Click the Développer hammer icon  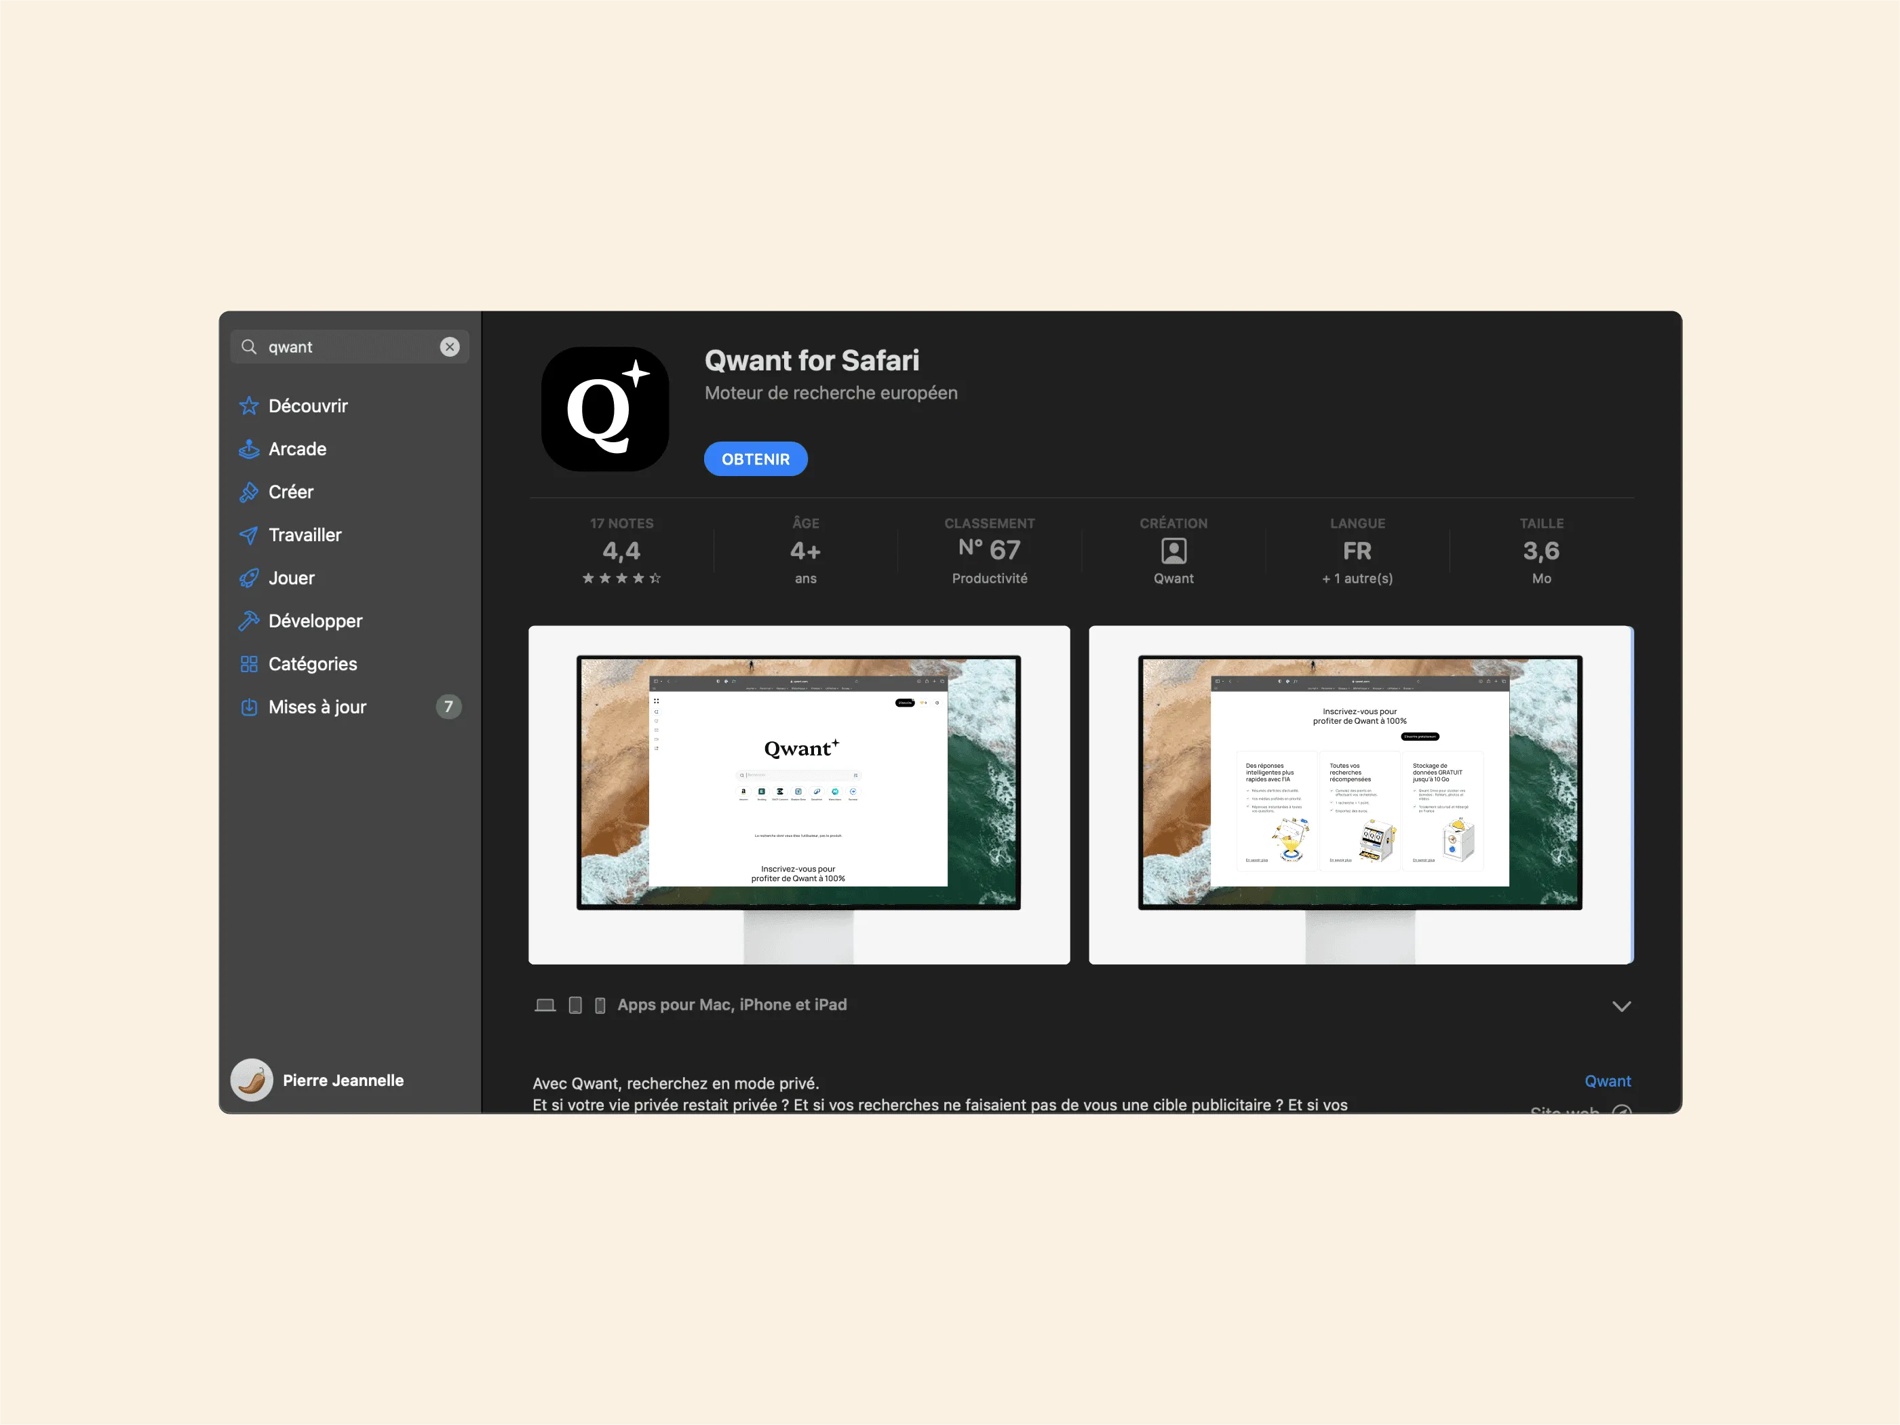tap(249, 621)
